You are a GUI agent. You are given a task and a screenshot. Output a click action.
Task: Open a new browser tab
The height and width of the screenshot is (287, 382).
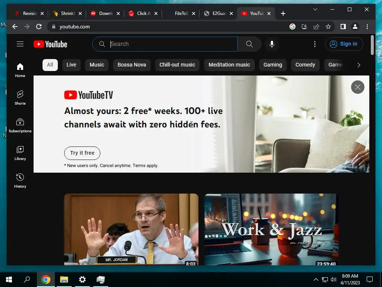(283, 13)
